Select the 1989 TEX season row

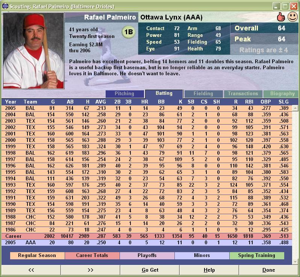147,210
